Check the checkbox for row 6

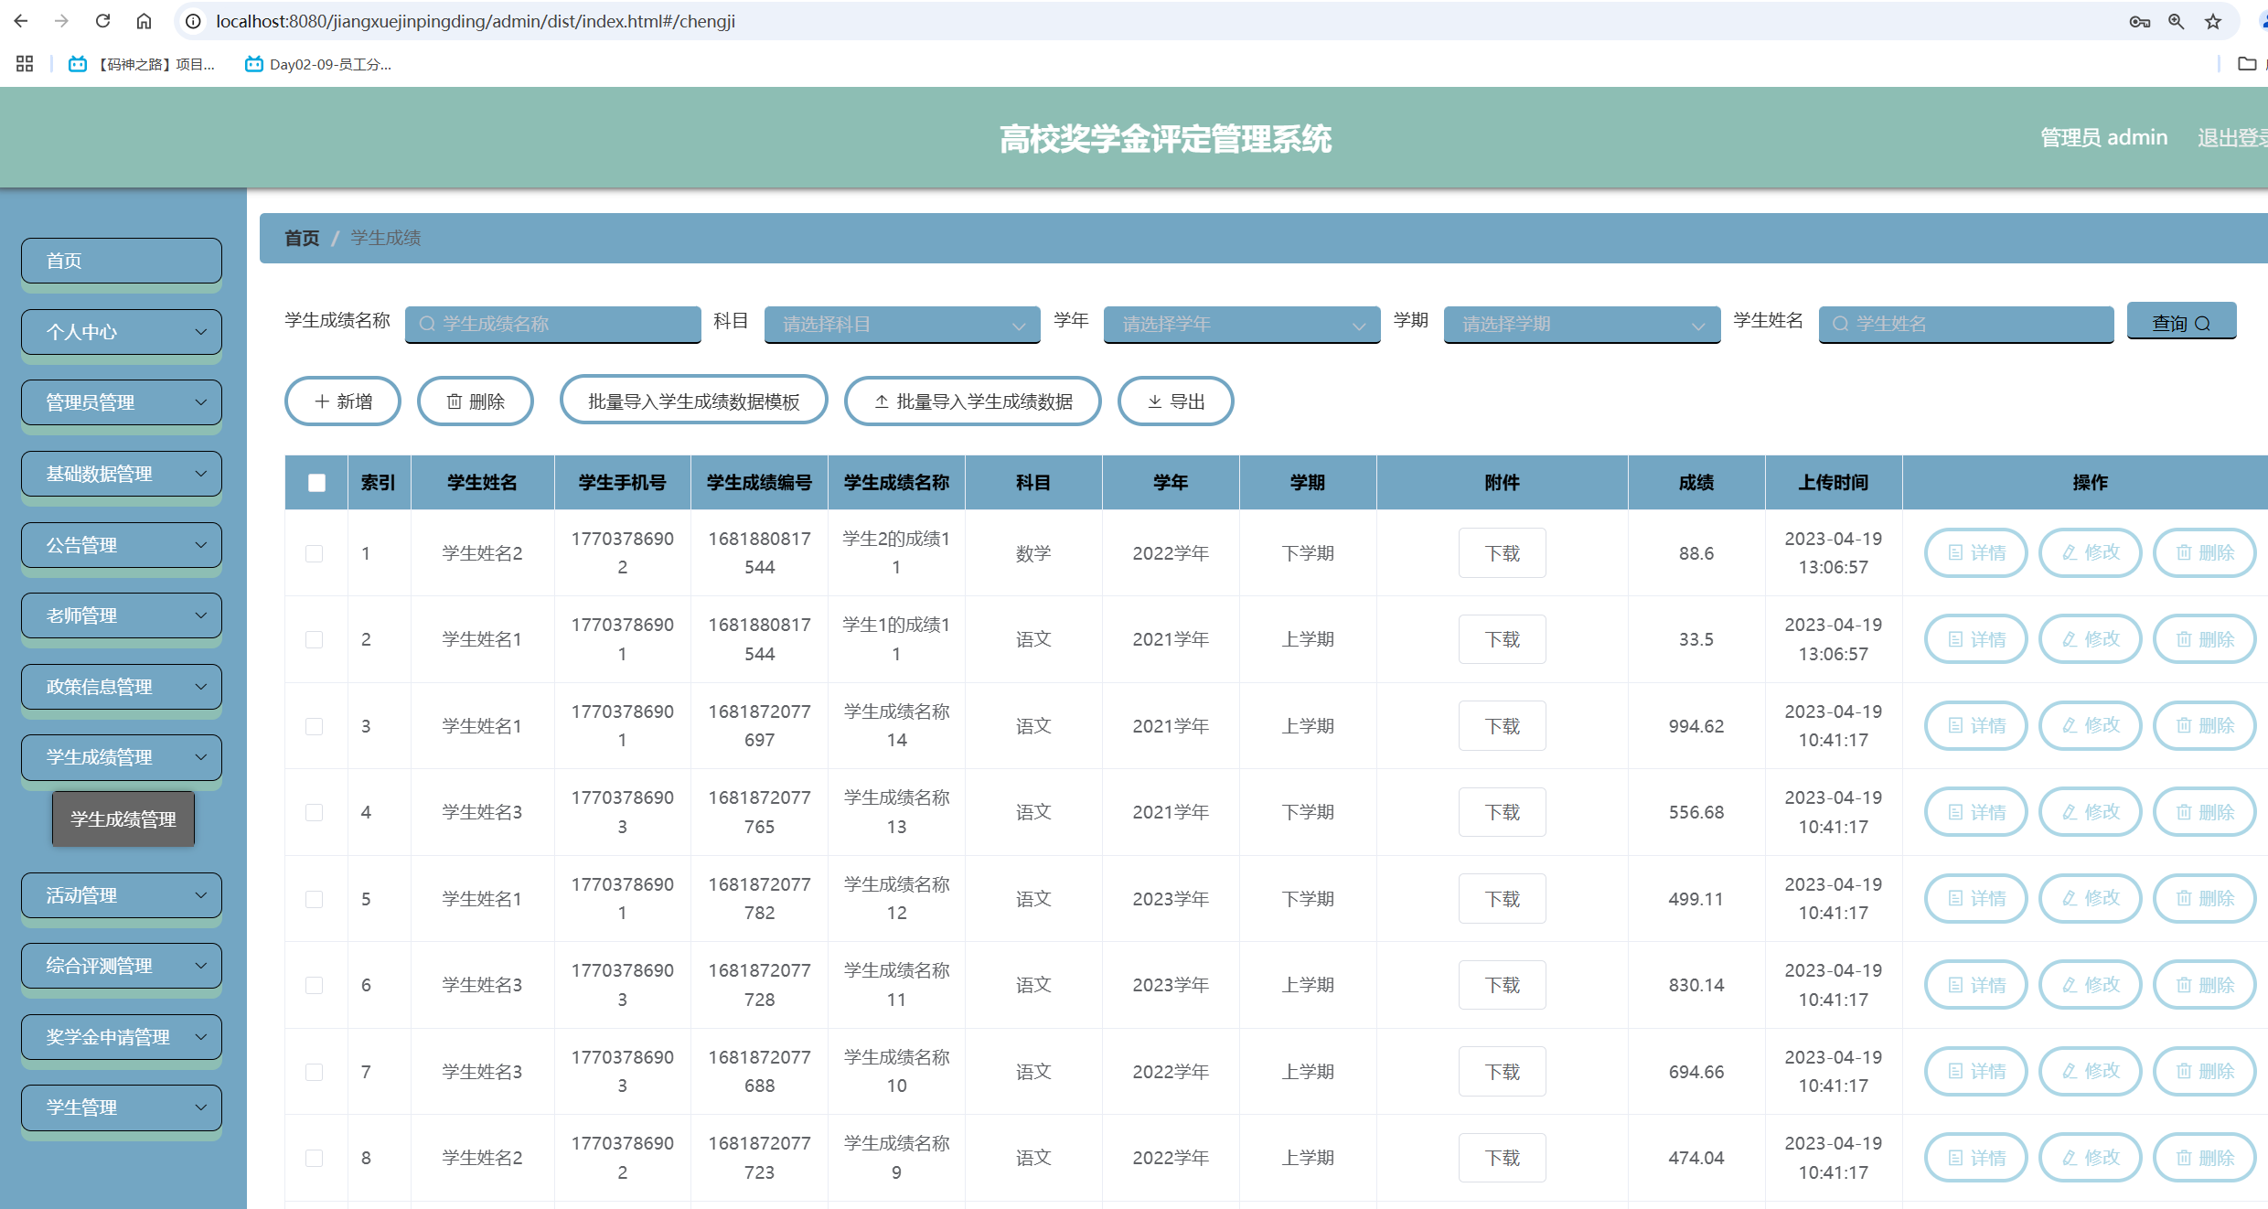click(314, 985)
